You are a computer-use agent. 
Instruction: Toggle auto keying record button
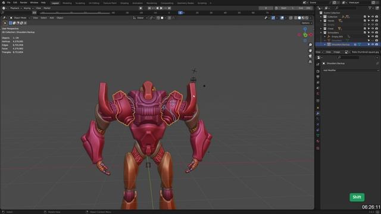(x=140, y=8)
